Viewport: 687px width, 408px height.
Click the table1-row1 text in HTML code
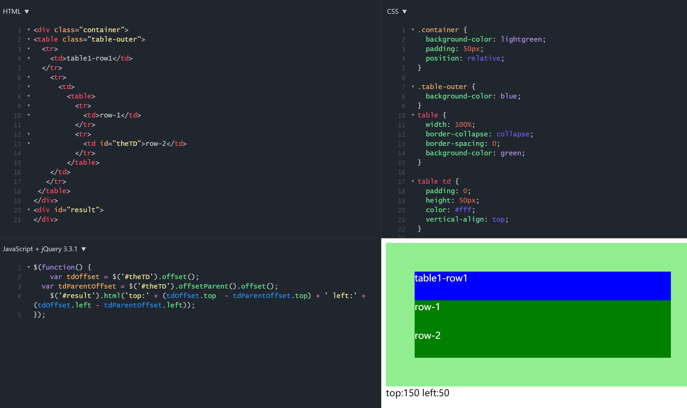click(89, 58)
